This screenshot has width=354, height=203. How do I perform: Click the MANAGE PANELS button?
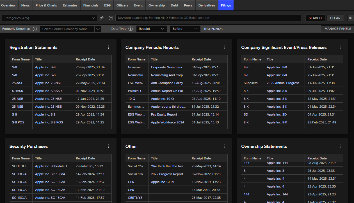[x=337, y=29]
